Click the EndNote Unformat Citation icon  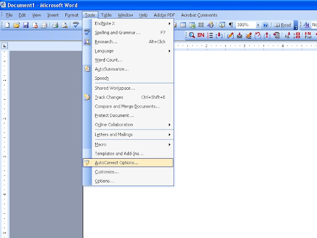(258, 35)
